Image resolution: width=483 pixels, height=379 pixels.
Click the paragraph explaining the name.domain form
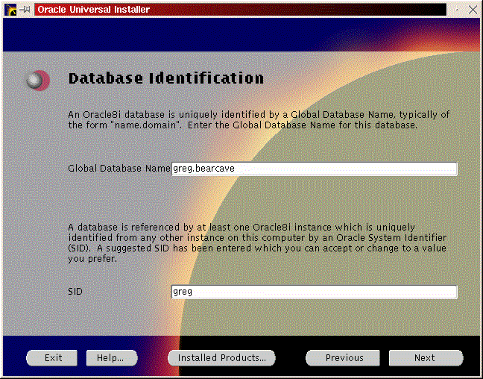tap(259, 120)
